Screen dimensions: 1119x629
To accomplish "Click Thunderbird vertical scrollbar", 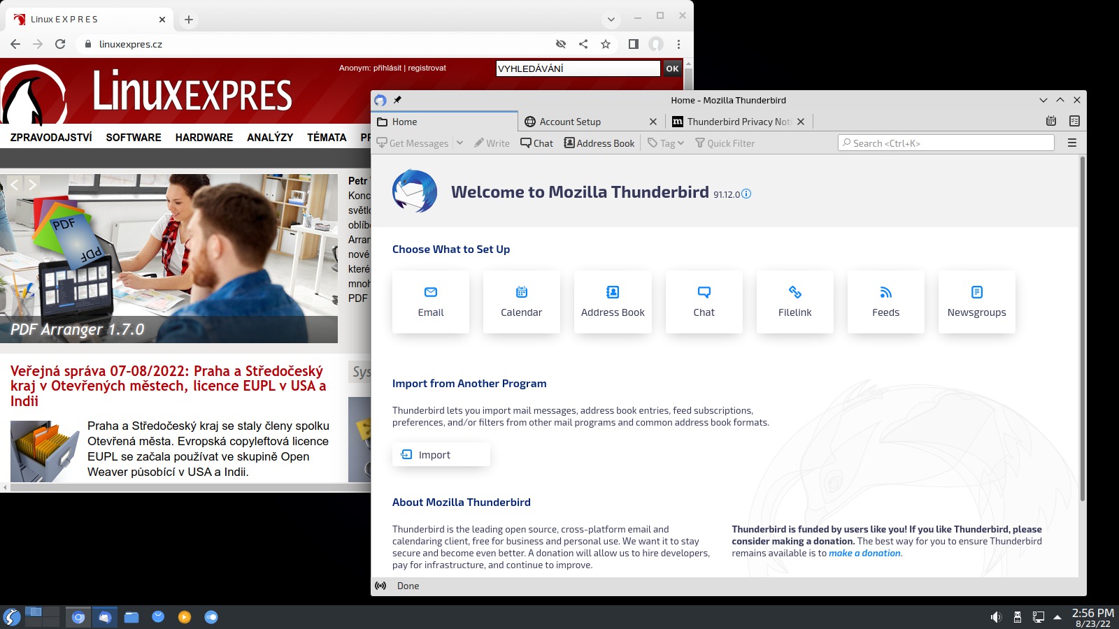I will coord(1083,328).
